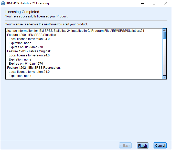Click 'Expires on: 01-Jan-1970' under Feature 1200
172x150 pixels.
coord(26,47)
